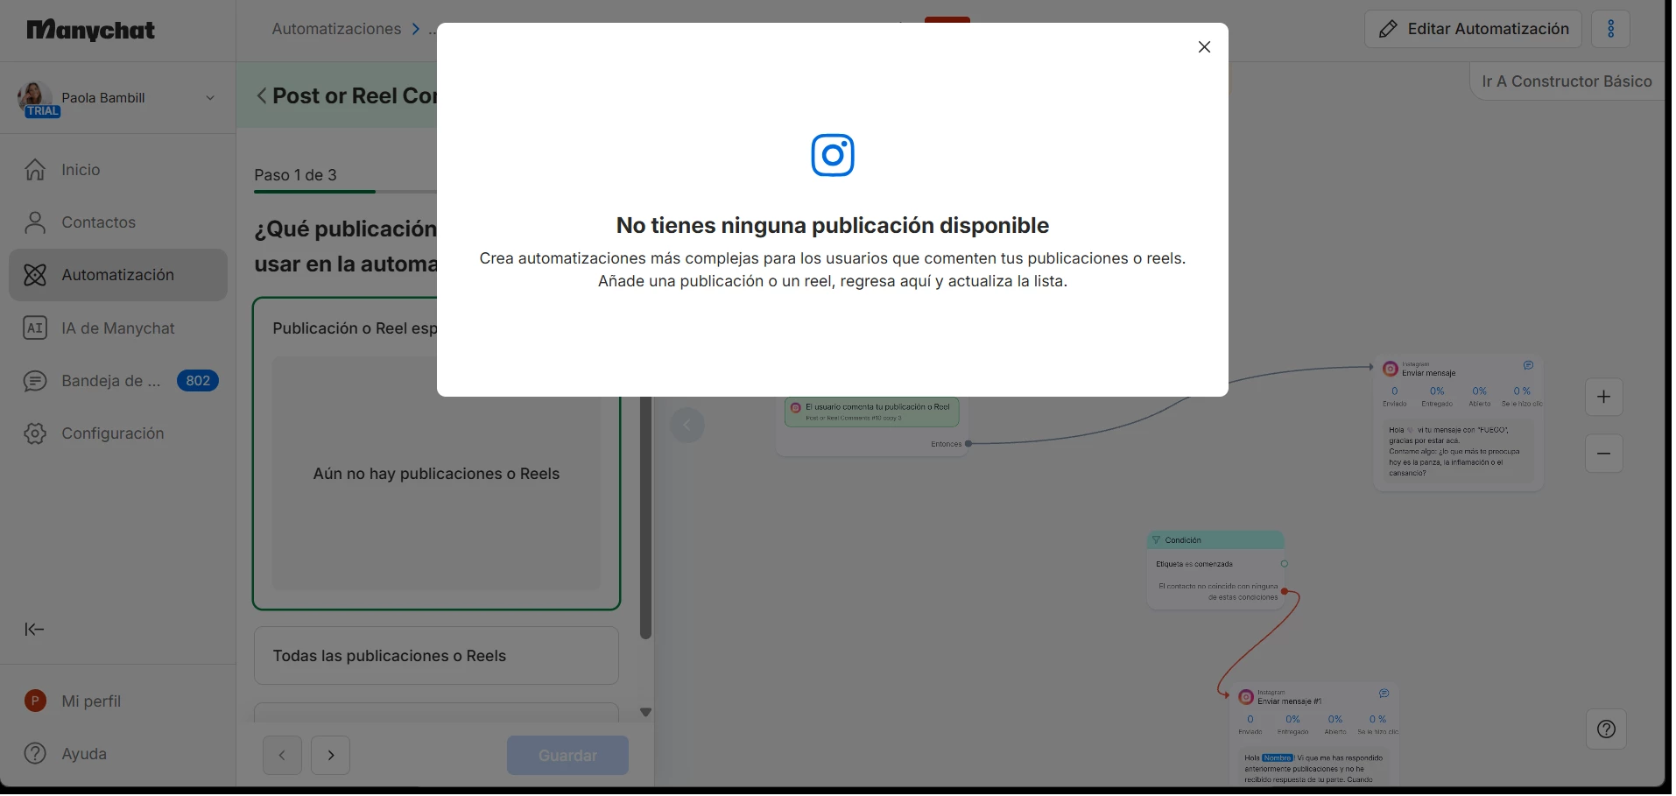Click the Instagram icon on Enviar mensaje #1

coord(1246,698)
